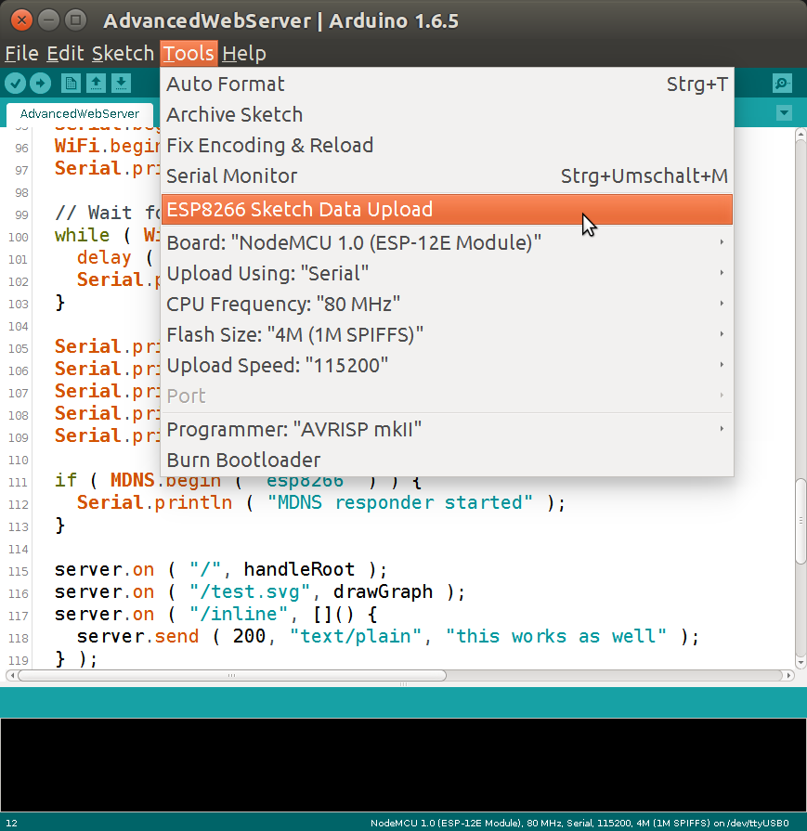Expand the Flash Size 4M submenu

[447, 335]
